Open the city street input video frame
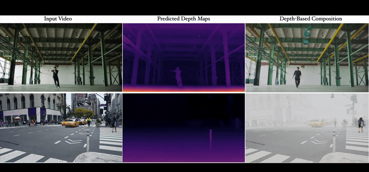The width and height of the screenshot is (369, 172). (61, 128)
